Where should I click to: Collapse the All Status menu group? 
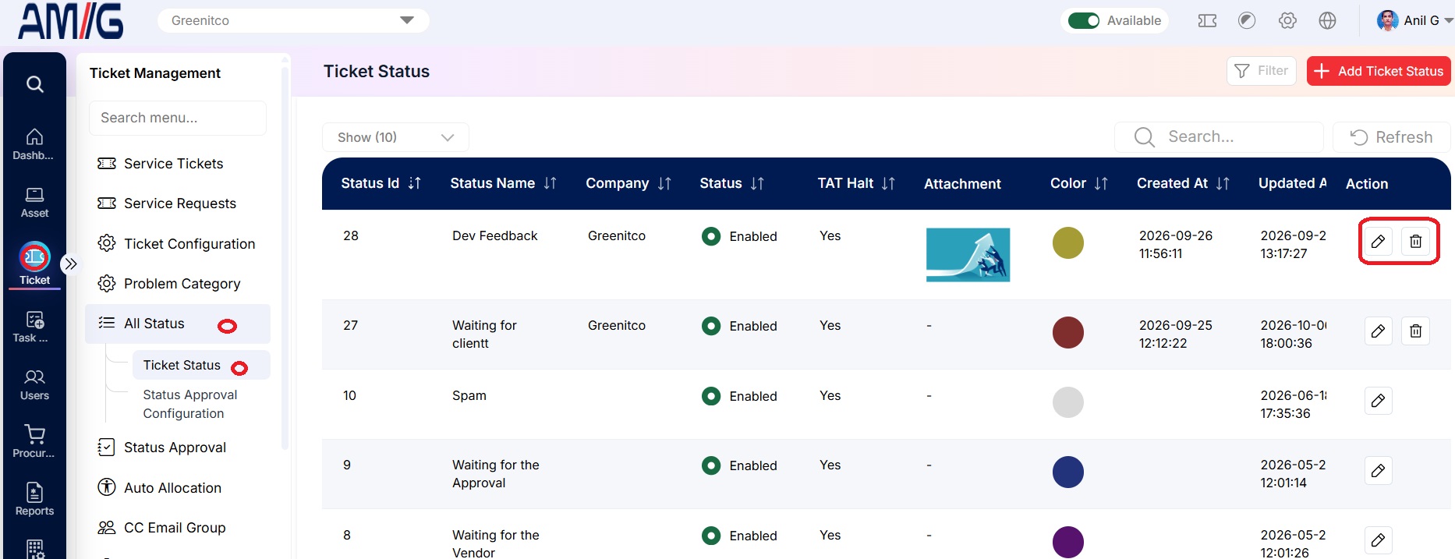coord(178,324)
